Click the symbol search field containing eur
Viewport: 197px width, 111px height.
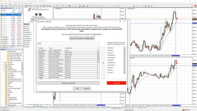pyautogui.click(x=68, y=43)
